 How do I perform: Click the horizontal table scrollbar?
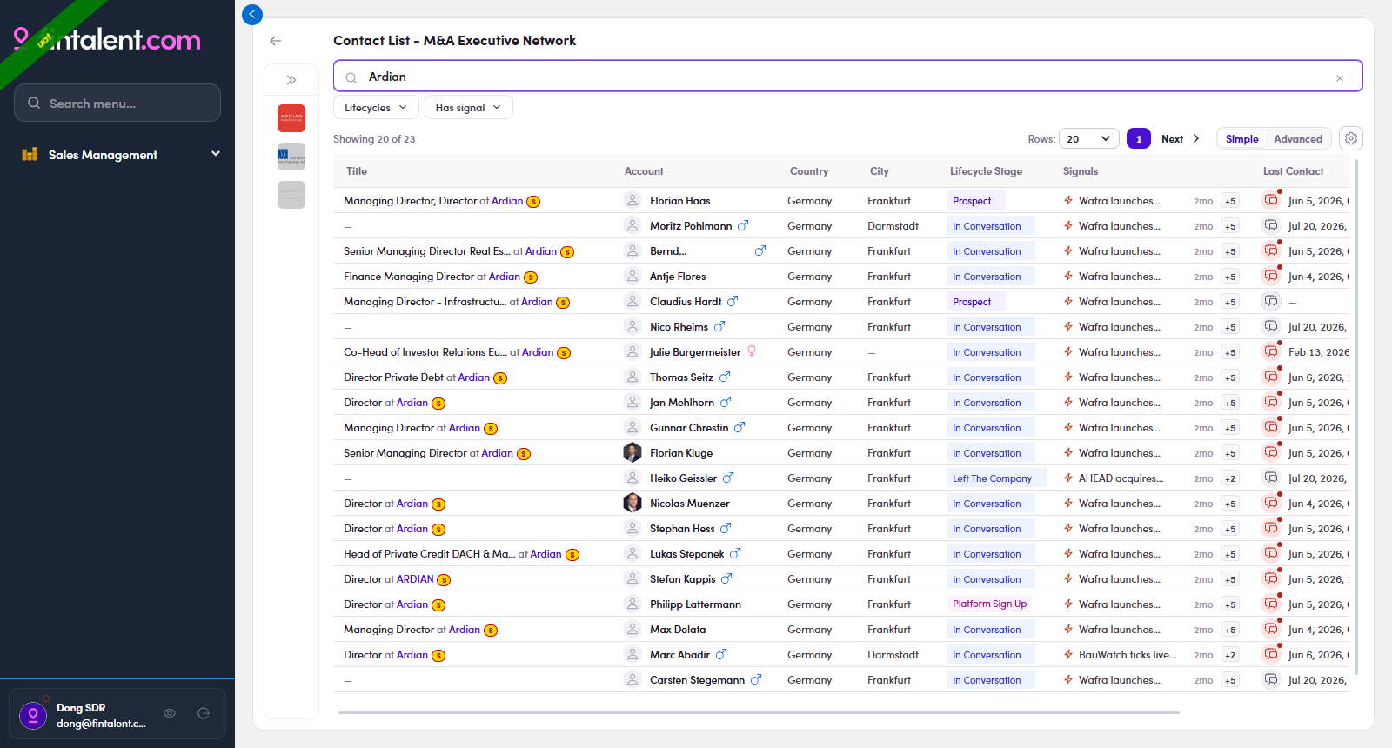point(759,712)
